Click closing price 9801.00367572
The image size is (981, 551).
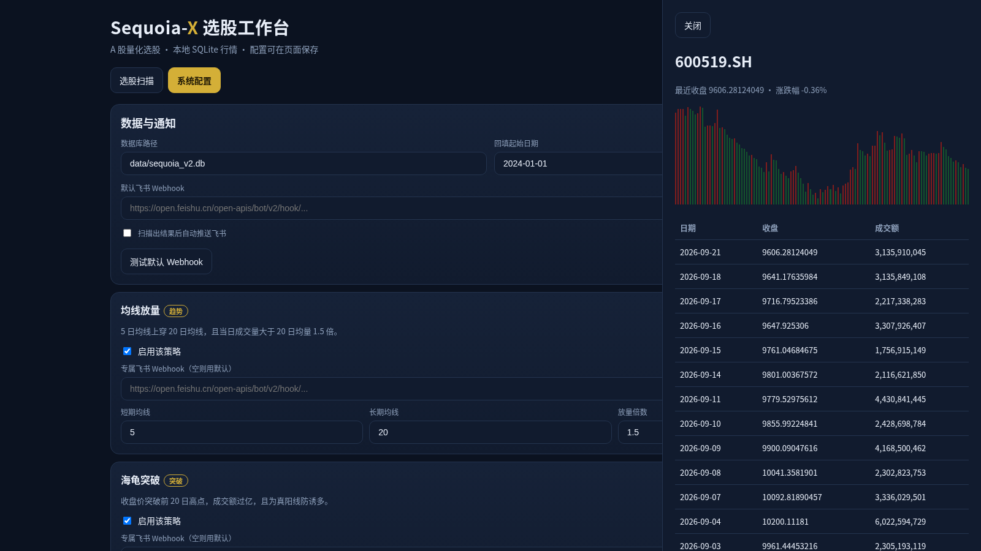point(790,375)
